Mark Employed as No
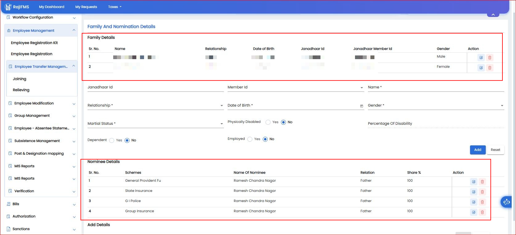Image resolution: width=516 pixels, height=235 pixels. tap(265, 139)
